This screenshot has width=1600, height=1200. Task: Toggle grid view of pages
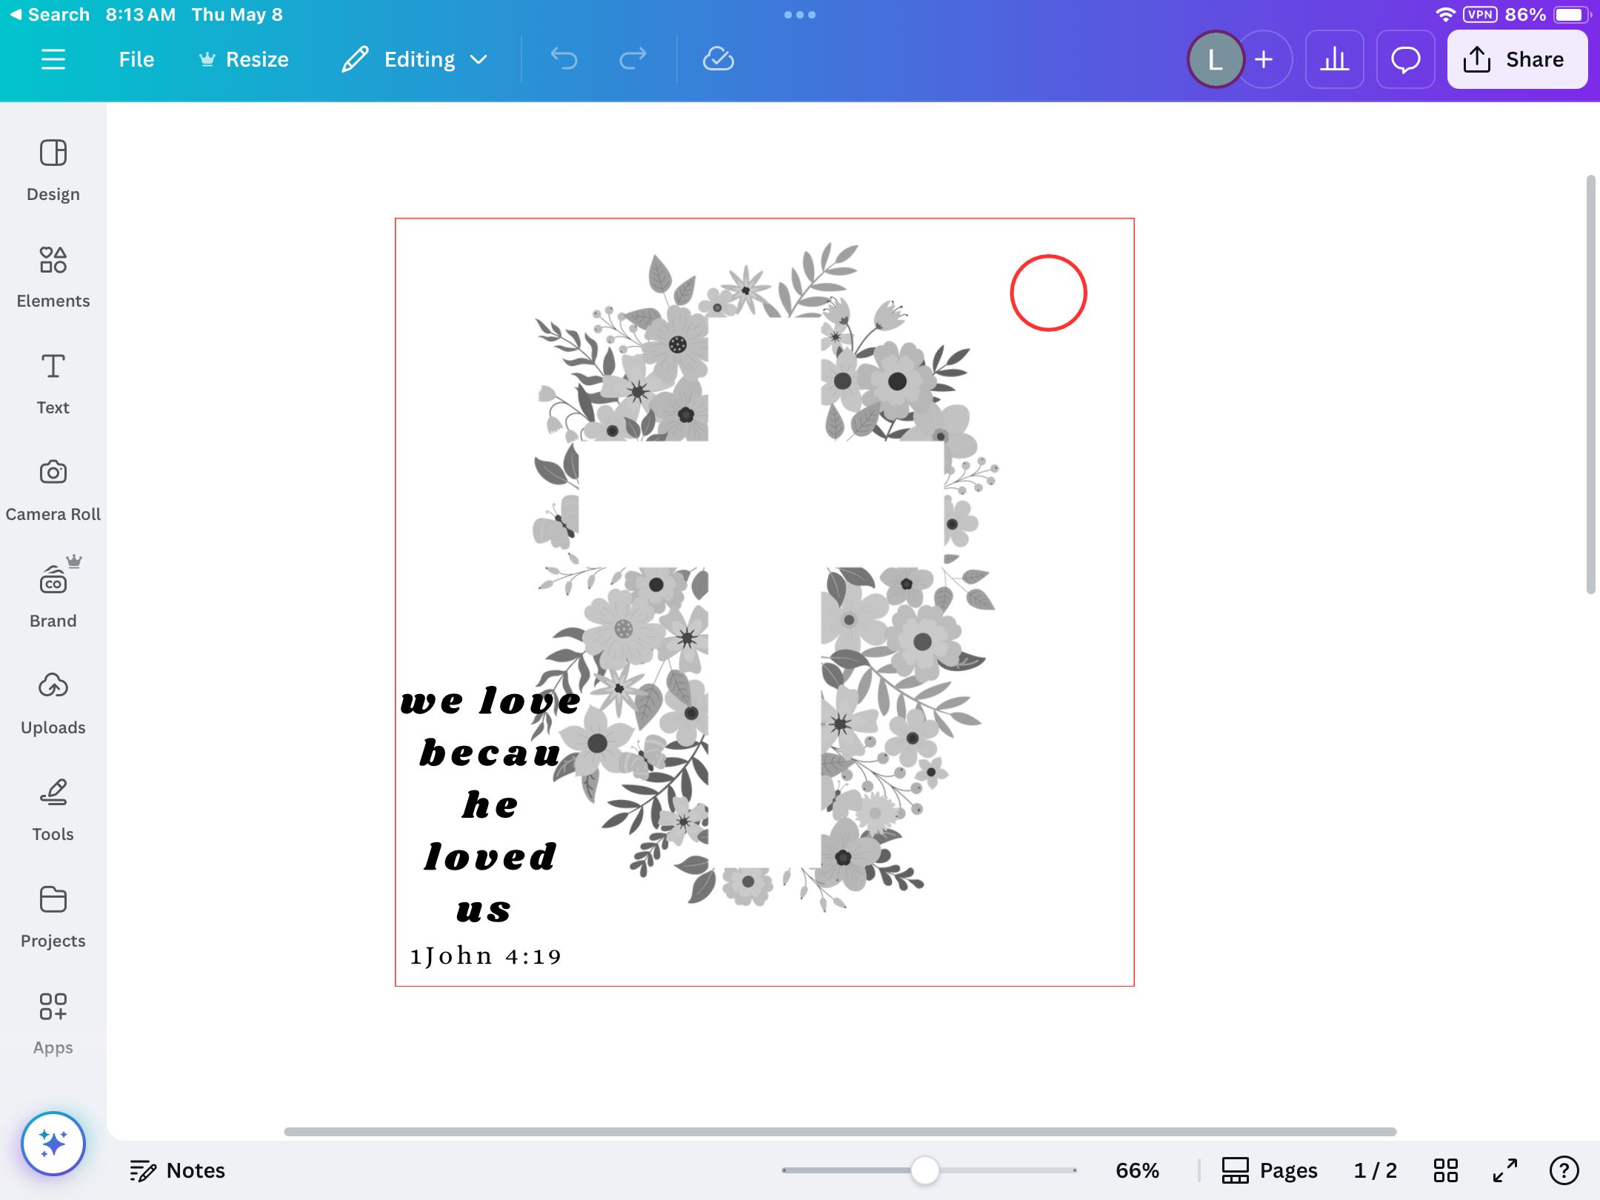1445,1170
